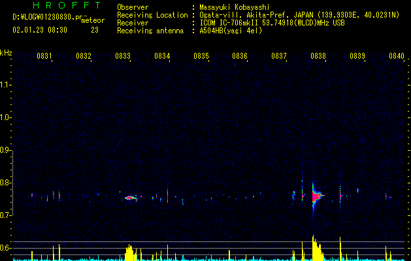Click the 0838 time marker
The width and height of the screenshot is (411, 261).
318,56
